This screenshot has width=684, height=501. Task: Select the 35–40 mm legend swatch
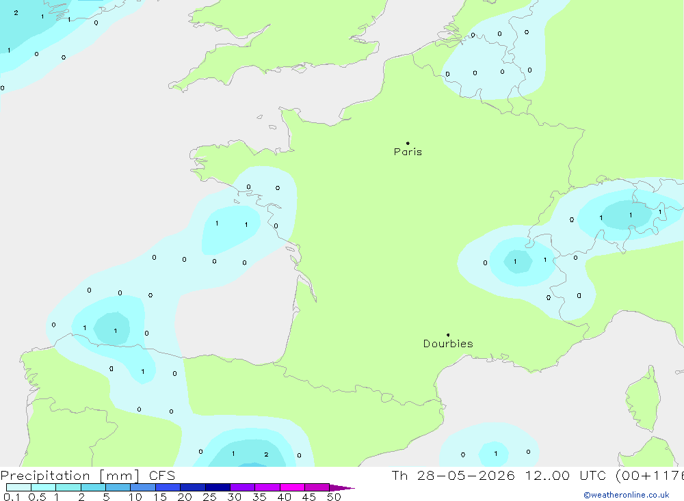click(267, 487)
